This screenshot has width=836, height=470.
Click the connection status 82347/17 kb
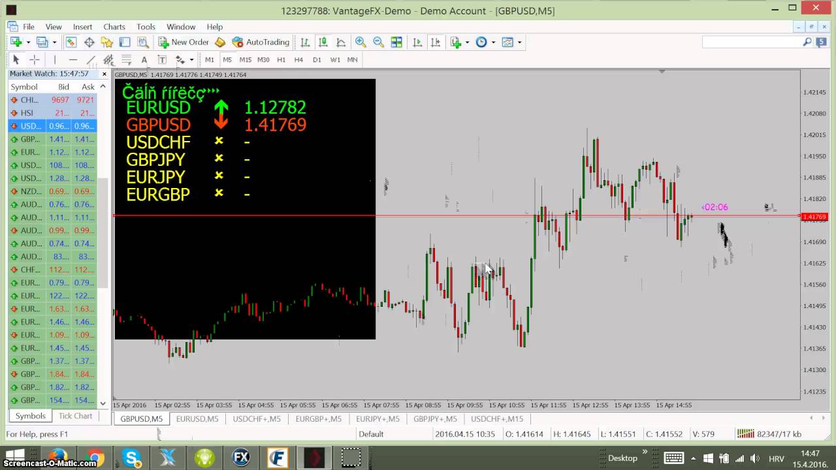(769, 434)
